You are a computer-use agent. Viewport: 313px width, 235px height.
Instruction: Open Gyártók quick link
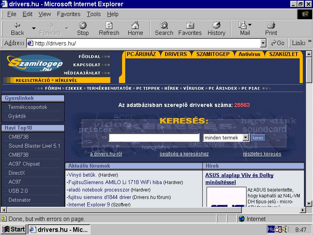tap(17, 116)
